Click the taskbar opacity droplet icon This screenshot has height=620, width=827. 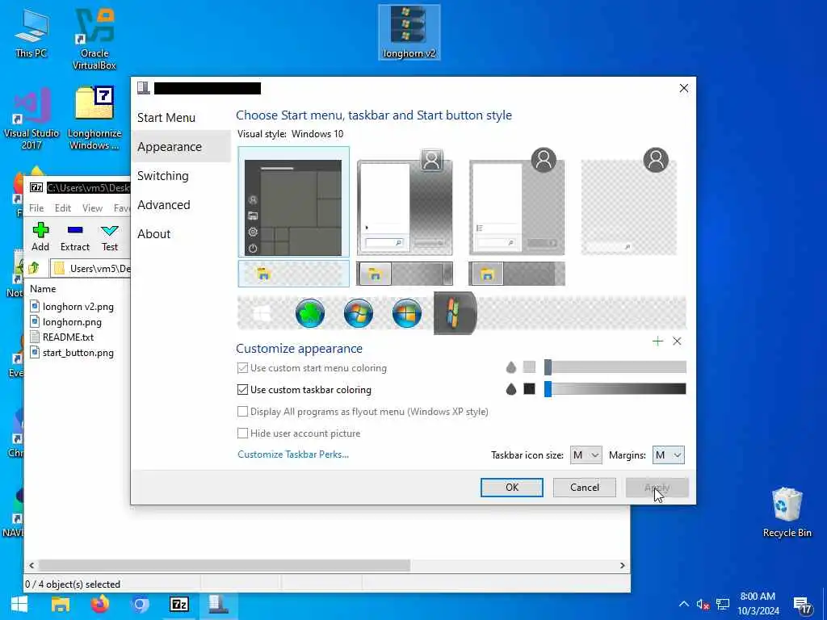coord(510,389)
